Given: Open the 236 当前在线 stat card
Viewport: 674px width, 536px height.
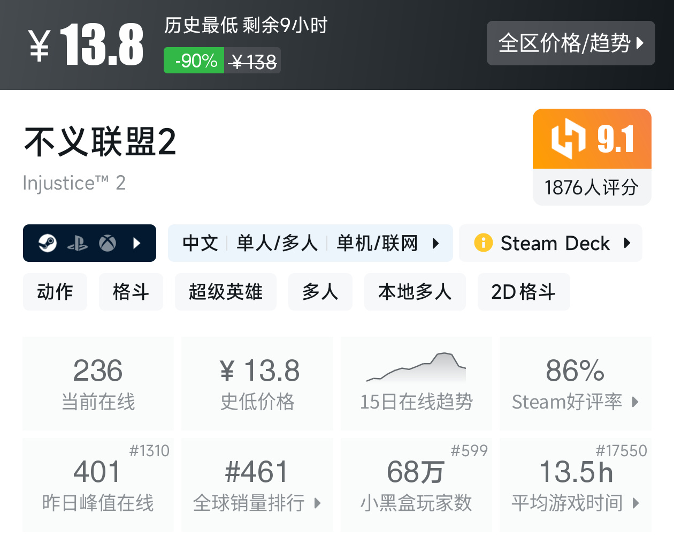Looking at the screenshot, I should click(98, 383).
